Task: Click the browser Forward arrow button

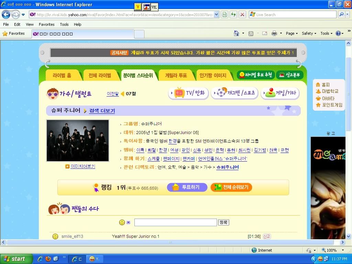Action: coord(15,15)
